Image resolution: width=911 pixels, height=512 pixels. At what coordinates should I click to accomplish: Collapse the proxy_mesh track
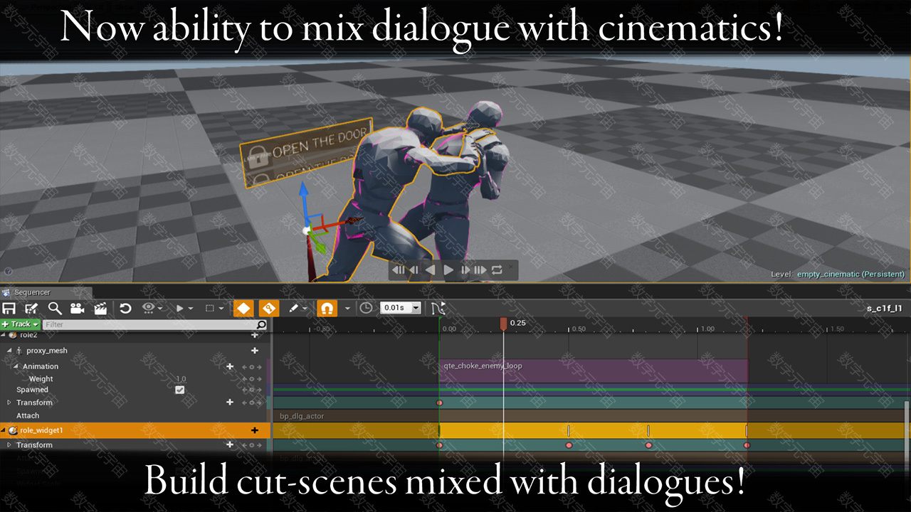pyautogui.click(x=10, y=351)
